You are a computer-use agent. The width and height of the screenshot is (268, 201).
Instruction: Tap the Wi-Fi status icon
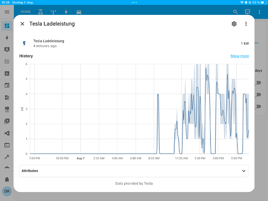click(x=242, y=2)
